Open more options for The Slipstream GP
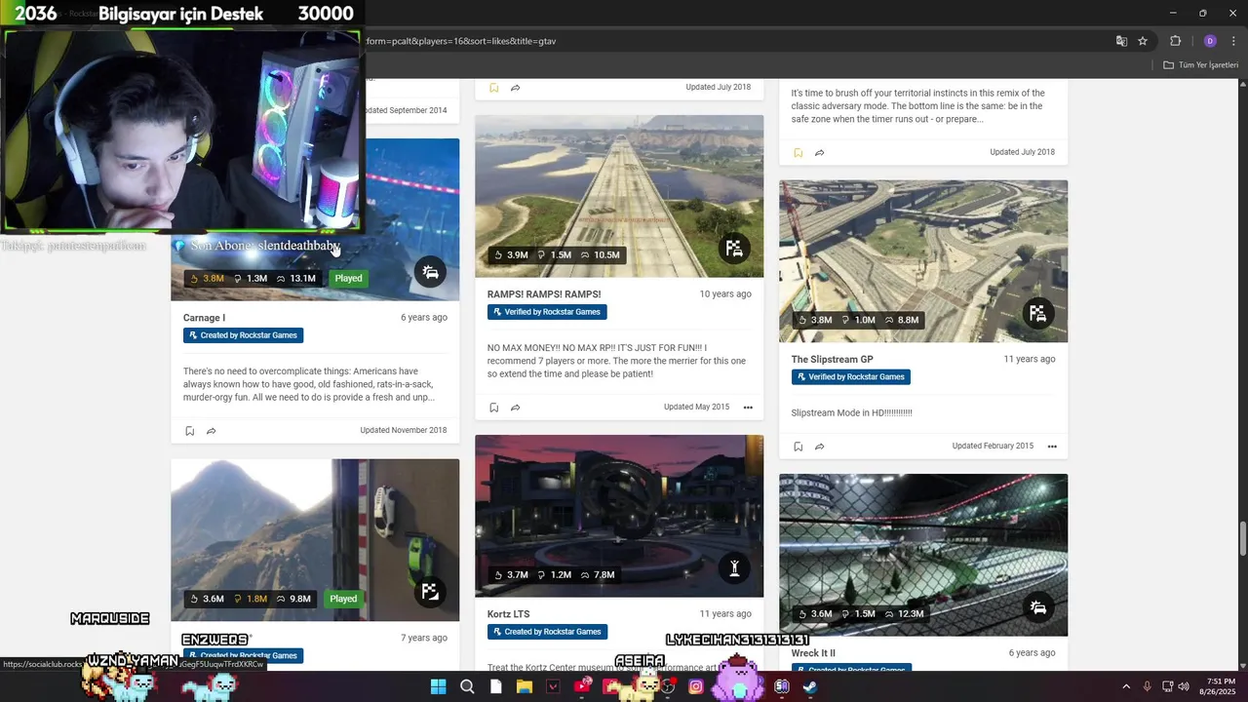 [1052, 447]
